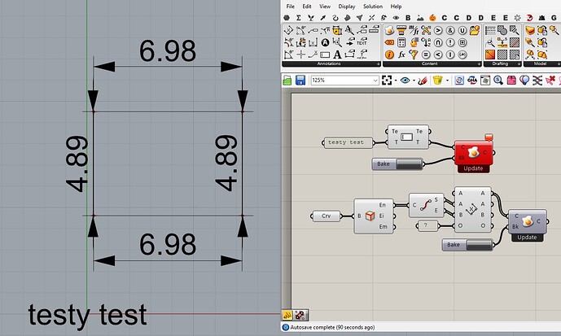Click the zoom extents icon in canvas toolbar
Image resolution: width=561 pixels, height=336 pixels.
point(387,80)
